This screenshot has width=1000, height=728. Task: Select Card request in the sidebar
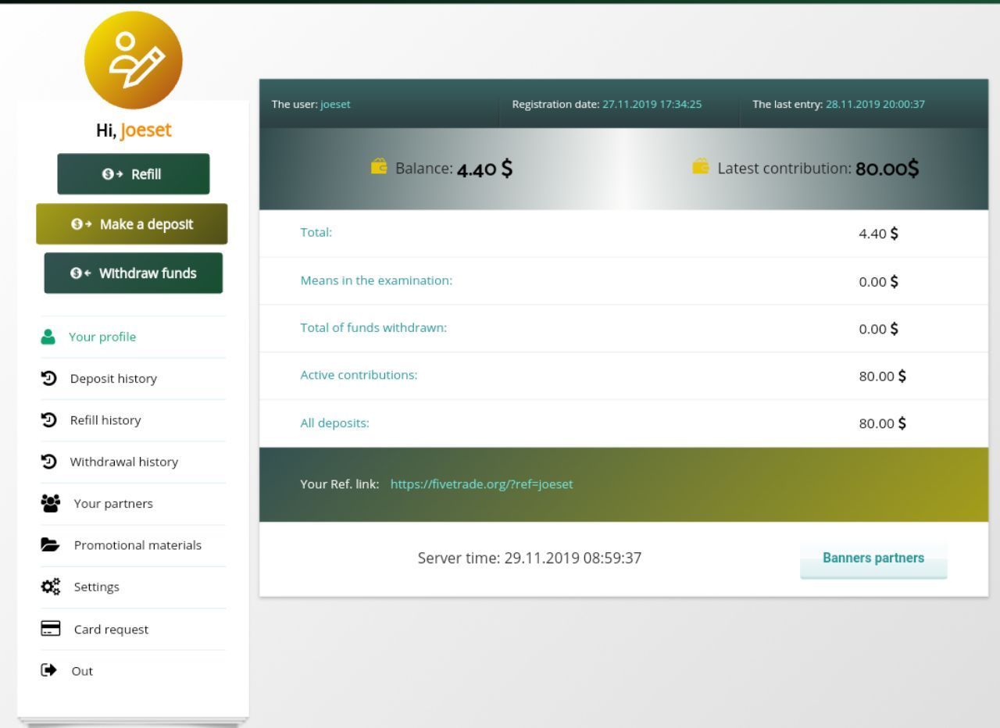pos(111,629)
